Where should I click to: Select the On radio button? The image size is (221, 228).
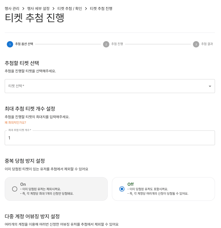[15, 189]
